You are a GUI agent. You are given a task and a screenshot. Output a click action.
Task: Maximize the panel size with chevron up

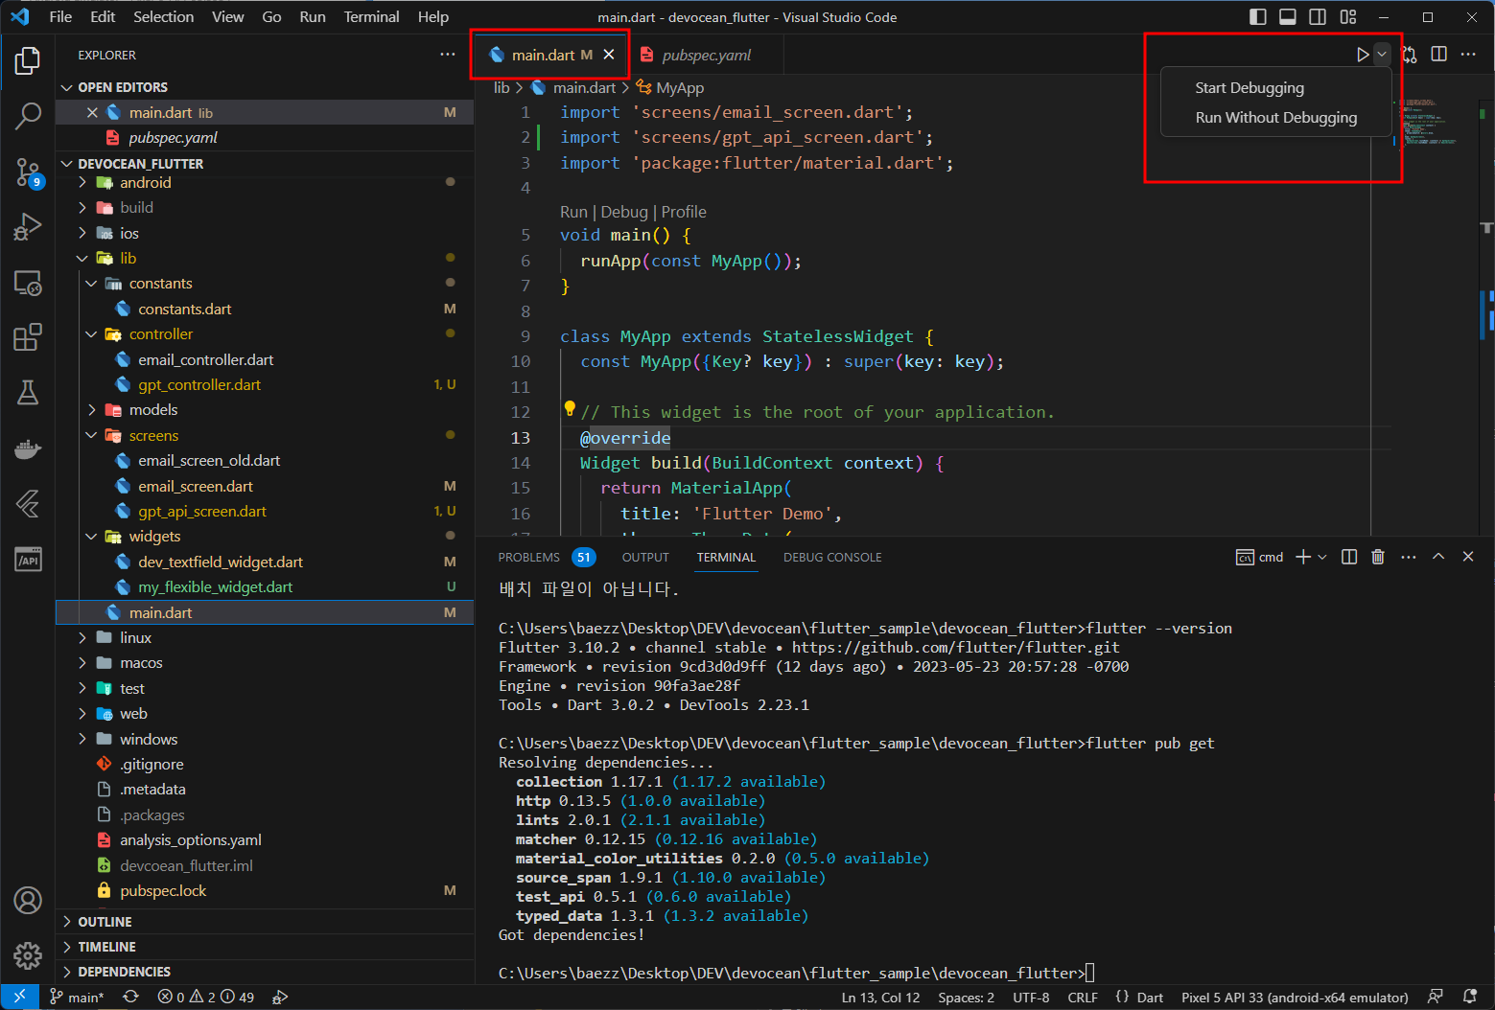tap(1438, 557)
